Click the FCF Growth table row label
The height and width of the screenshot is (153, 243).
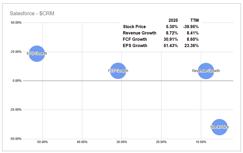(x=135, y=39)
